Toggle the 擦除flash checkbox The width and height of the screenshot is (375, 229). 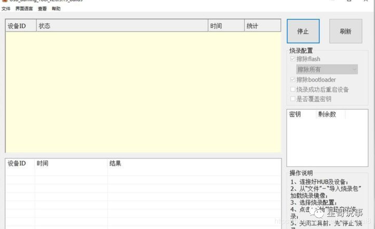(x=293, y=59)
